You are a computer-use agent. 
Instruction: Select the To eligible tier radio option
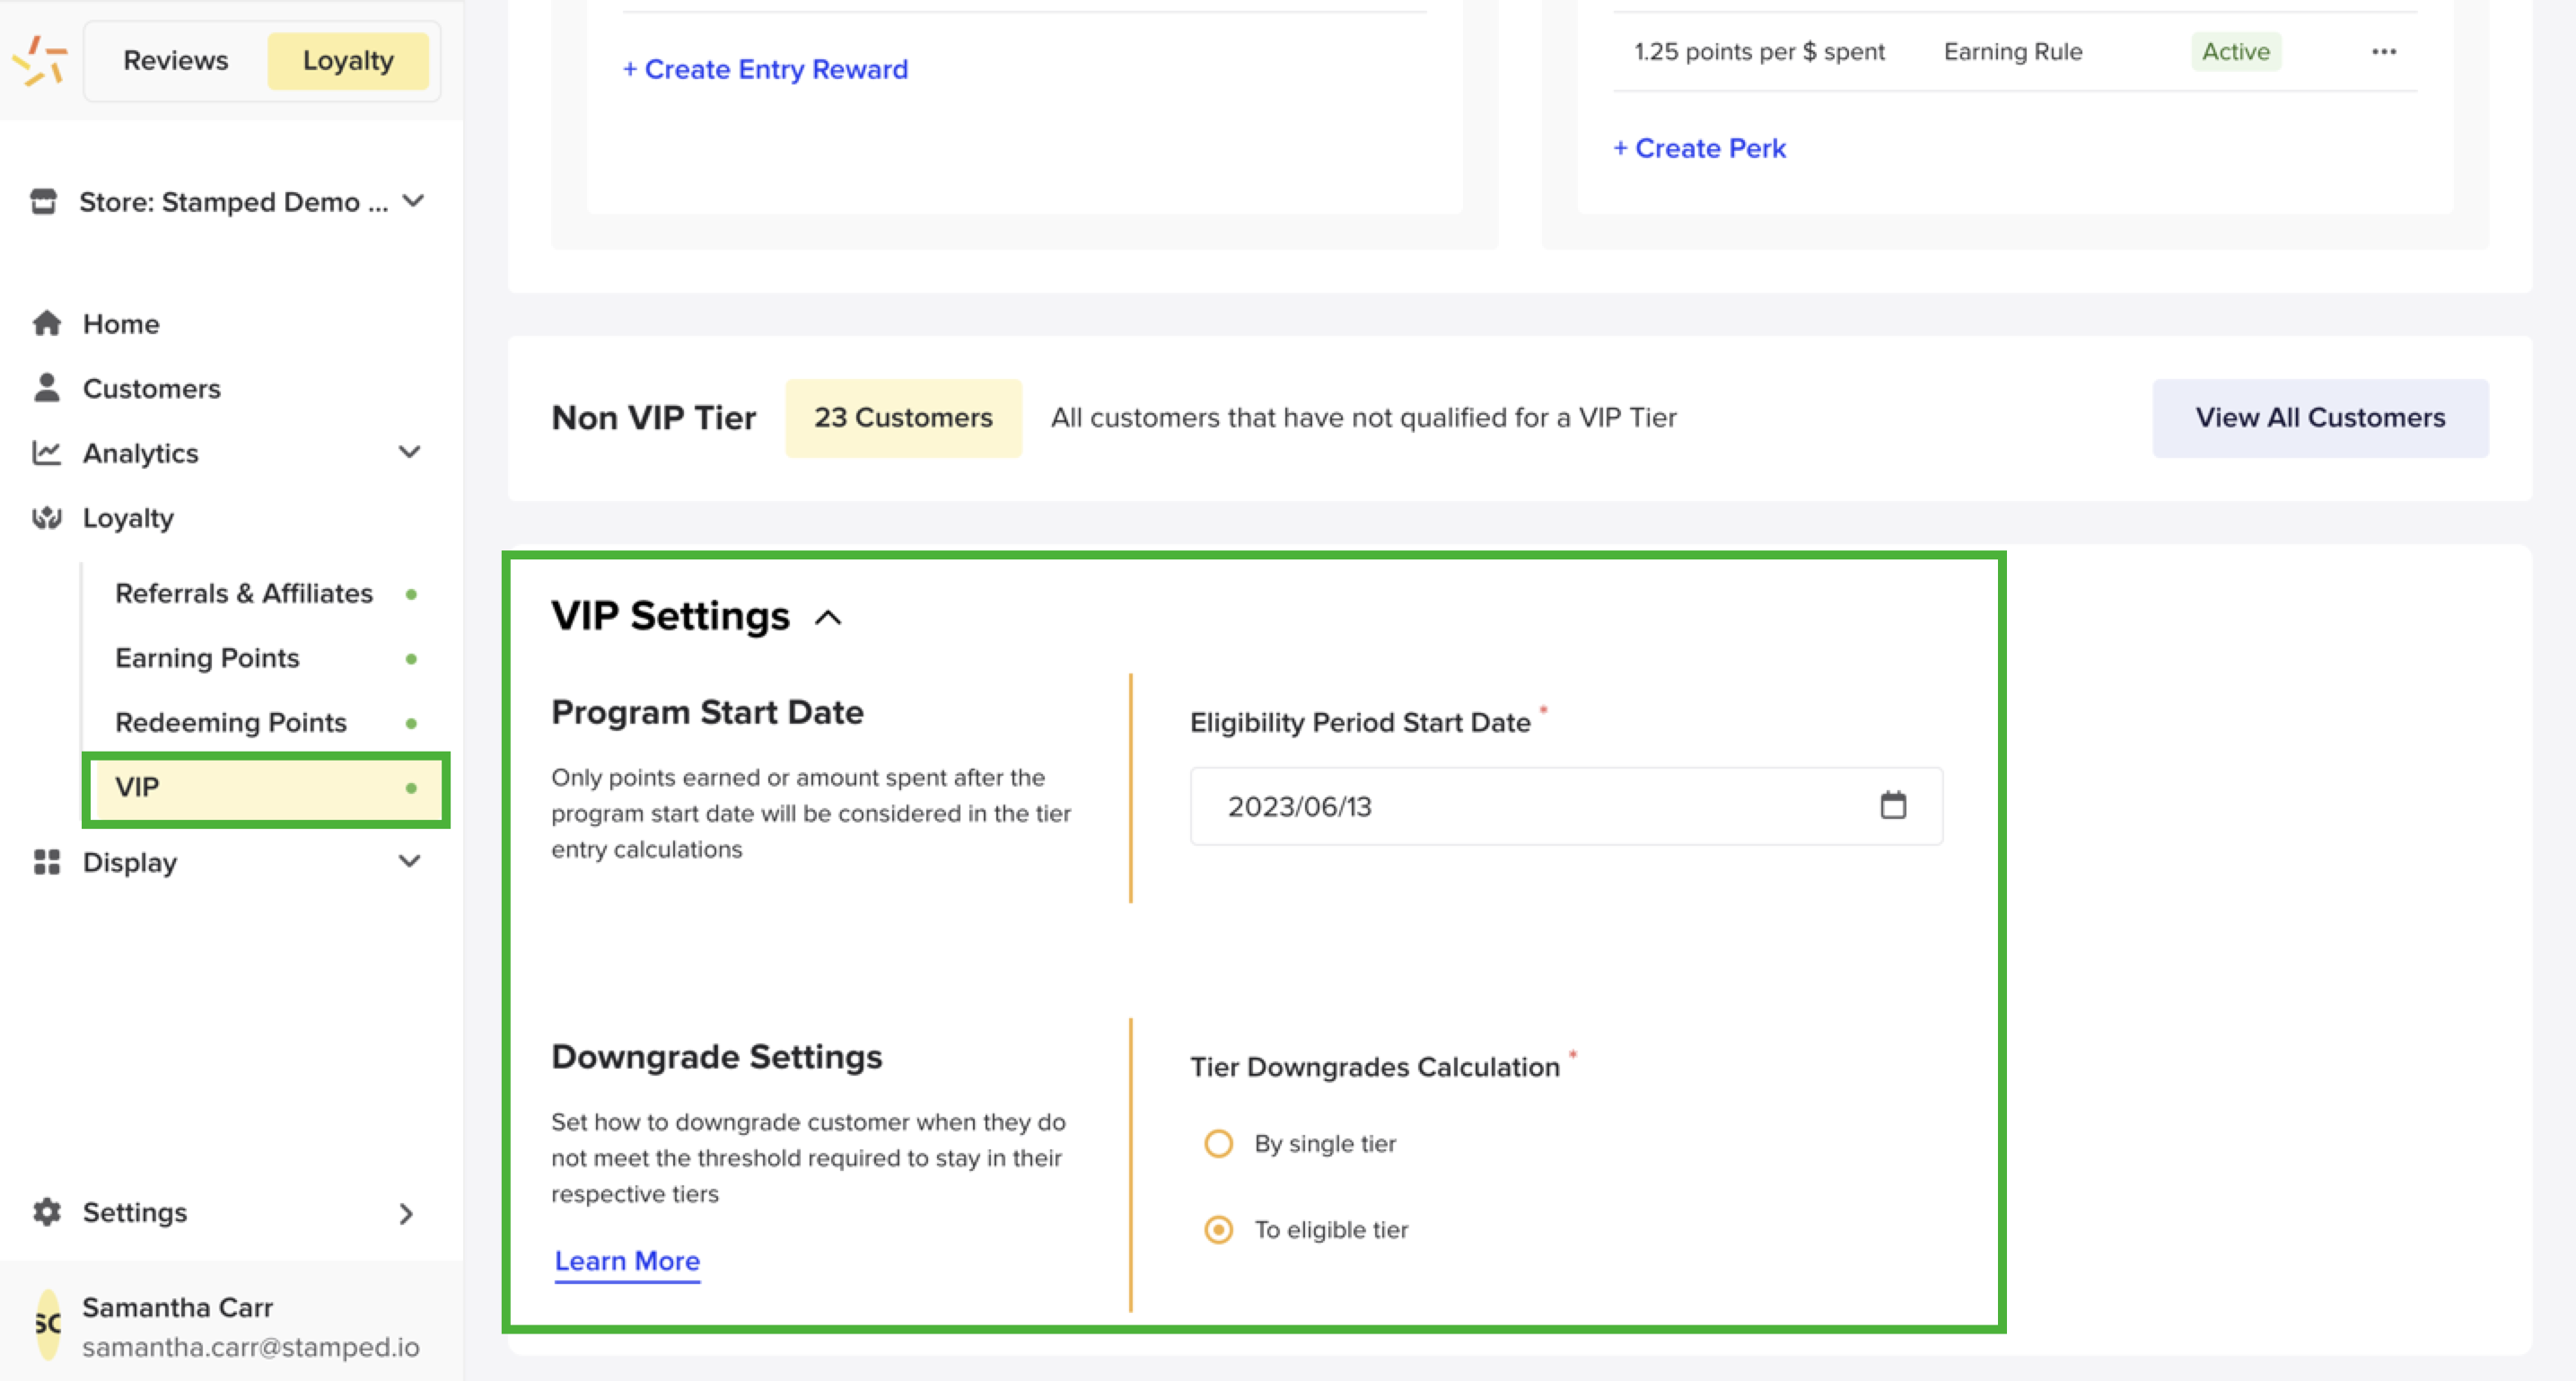1218,1229
